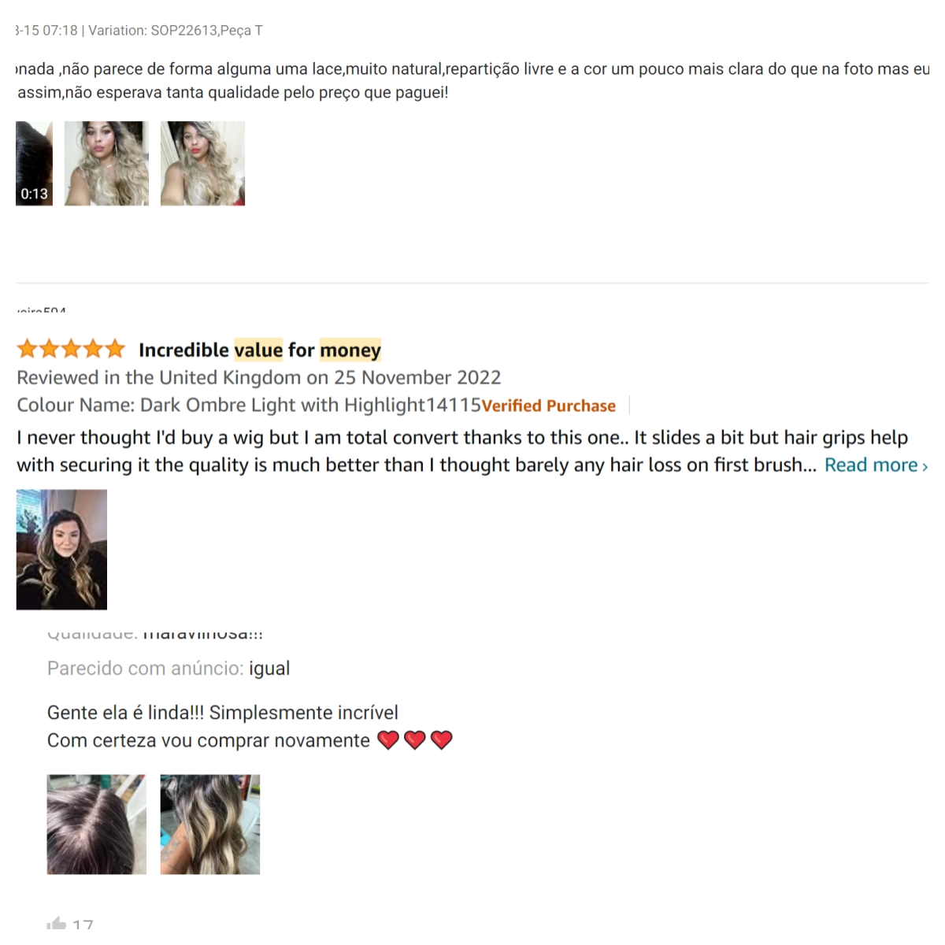Open the woman in black top review photo
945x945 pixels.
(61, 550)
